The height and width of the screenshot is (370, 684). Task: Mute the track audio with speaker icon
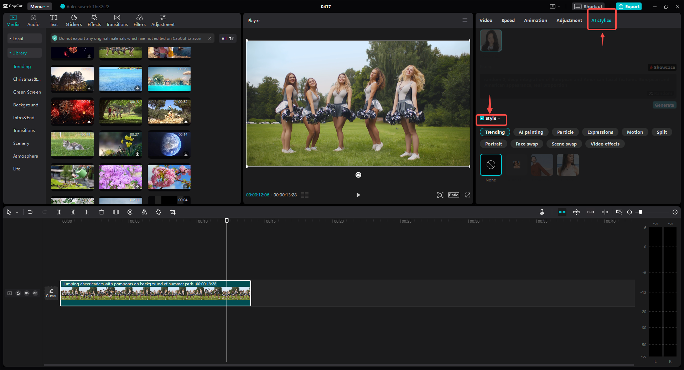(x=35, y=293)
